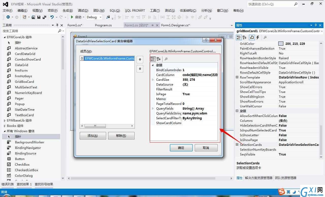This screenshot has height=197, width=325.
Task: Click the Undo toolbar icon
Action: (52, 17)
